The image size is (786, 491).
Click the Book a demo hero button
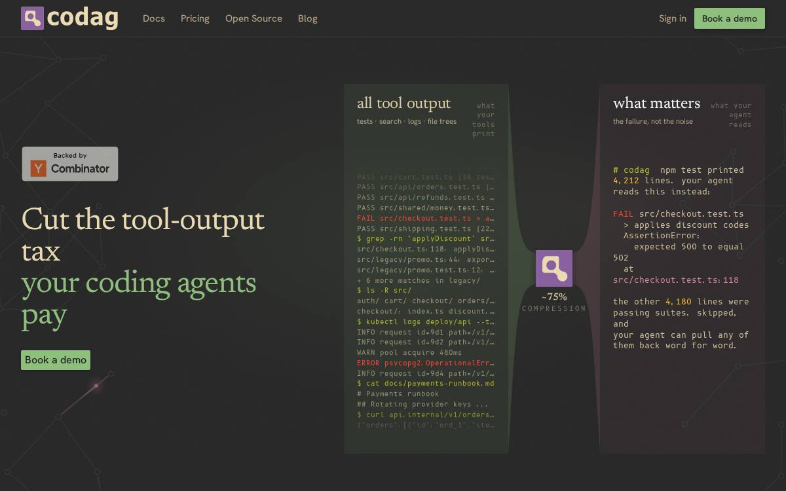pyautogui.click(x=56, y=360)
